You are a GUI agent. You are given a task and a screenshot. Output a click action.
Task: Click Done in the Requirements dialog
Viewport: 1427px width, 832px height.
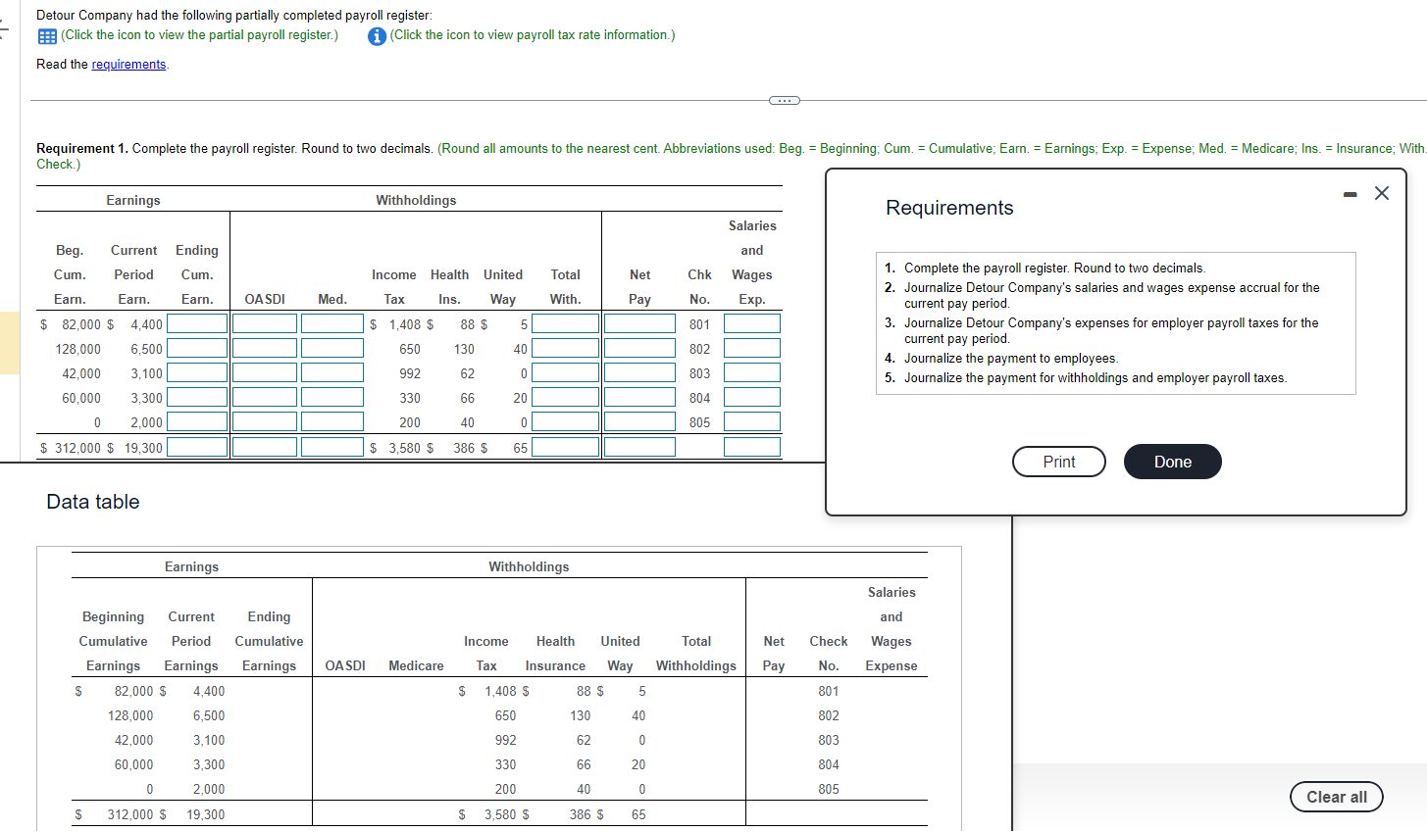(x=1173, y=462)
